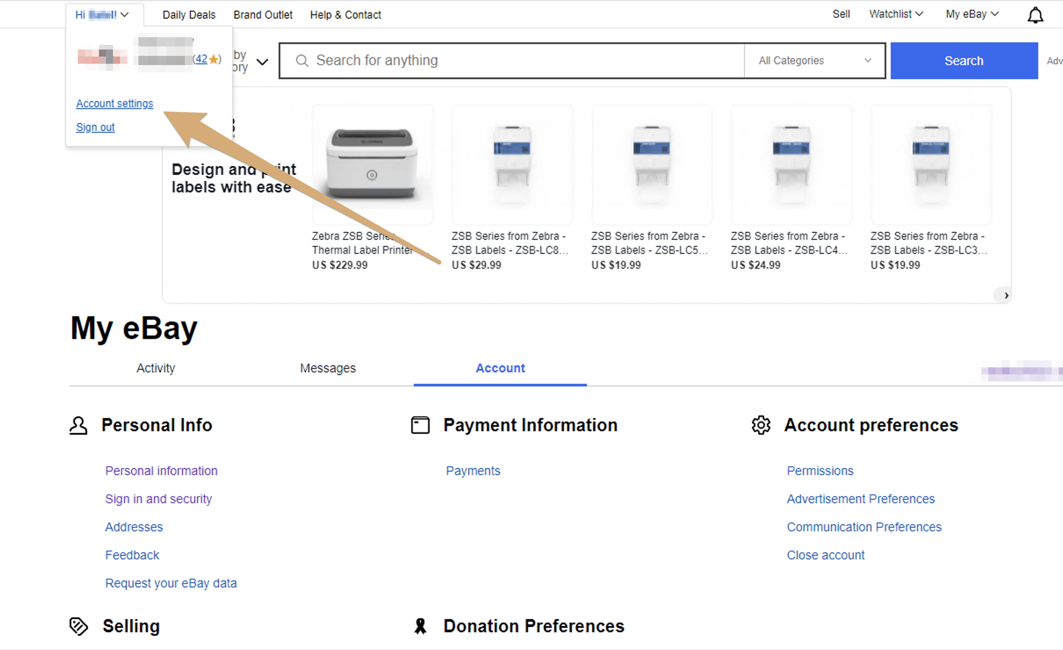
Task: Expand the My eBay header dropdown
Action: (972, 14)
